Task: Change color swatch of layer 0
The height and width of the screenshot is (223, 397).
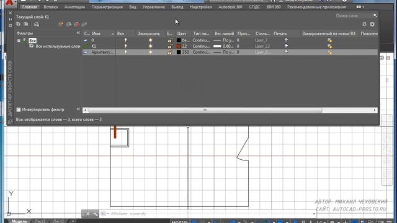Action: tap(179, 40)
